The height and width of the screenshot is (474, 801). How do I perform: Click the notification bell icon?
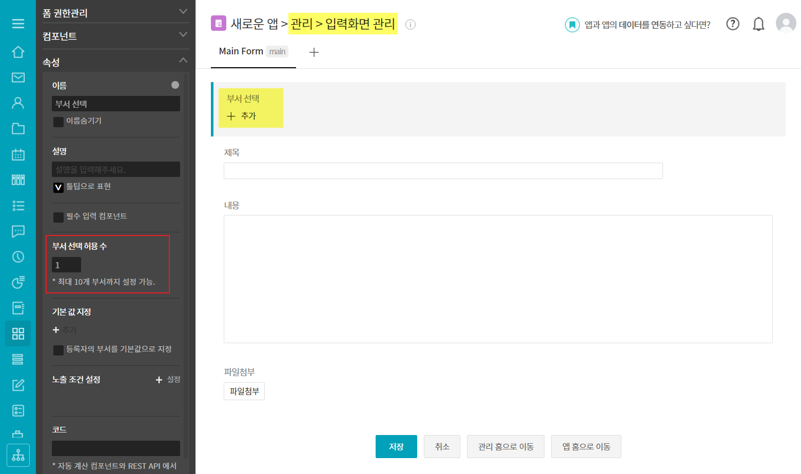pyautogui.click(x=758, y=24)
